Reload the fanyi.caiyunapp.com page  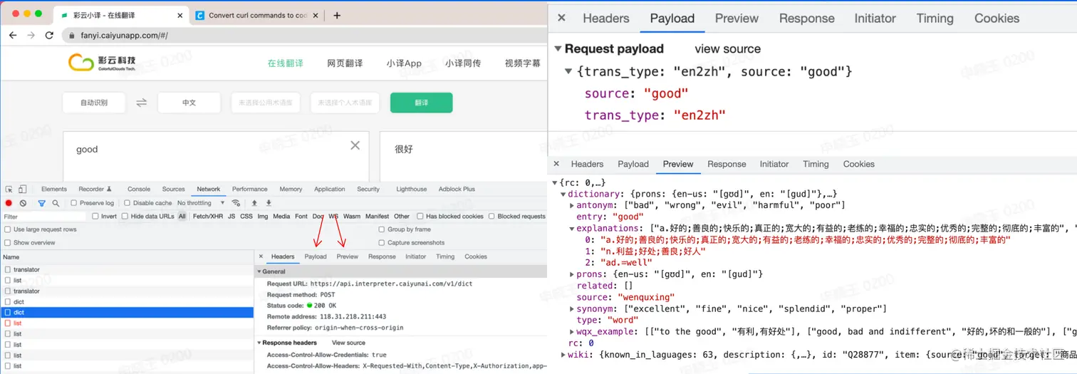coord(49,35)
